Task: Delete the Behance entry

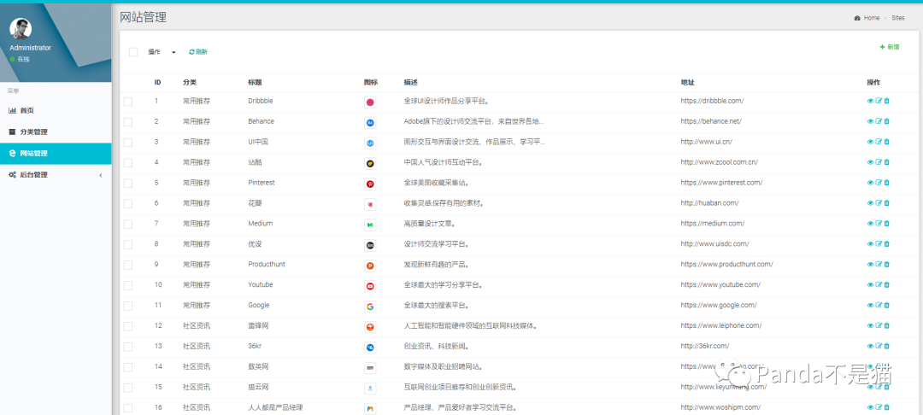Action: [x=886, y=121]
